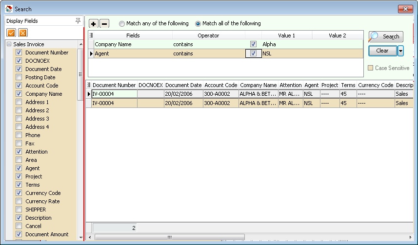Select Match any of the following

(x=122, y=23)
